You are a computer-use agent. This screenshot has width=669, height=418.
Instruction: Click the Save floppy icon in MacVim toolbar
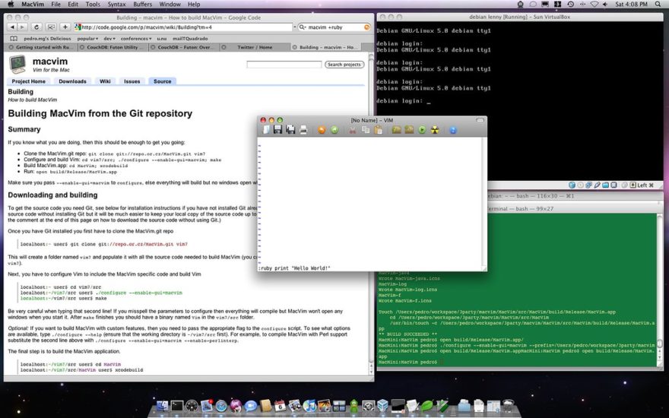[277, 130]
